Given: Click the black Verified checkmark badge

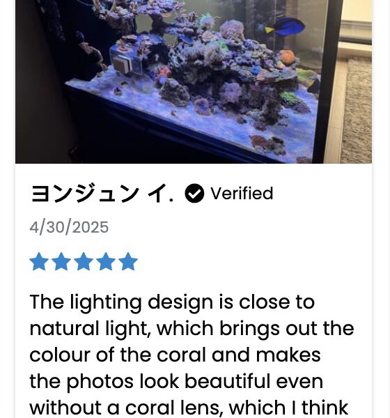Looking at the screenshot, I should [x=194, y=194].
